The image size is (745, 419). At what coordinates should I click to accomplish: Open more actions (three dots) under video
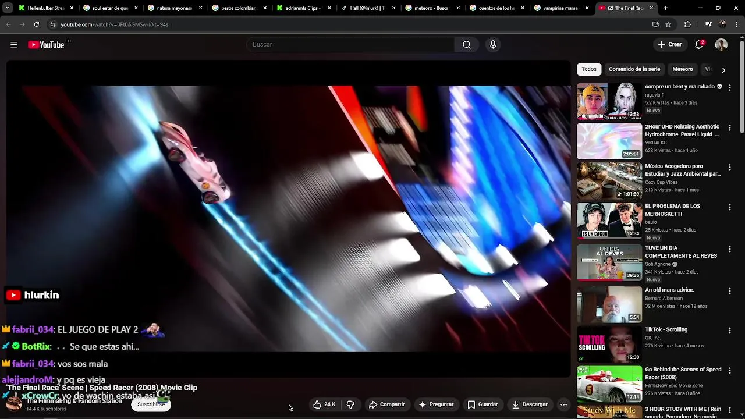(563, 404)
